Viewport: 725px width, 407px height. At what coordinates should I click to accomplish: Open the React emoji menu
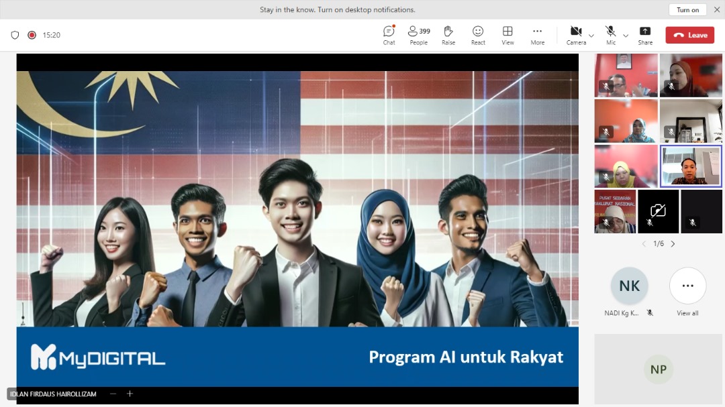[478, 35]
